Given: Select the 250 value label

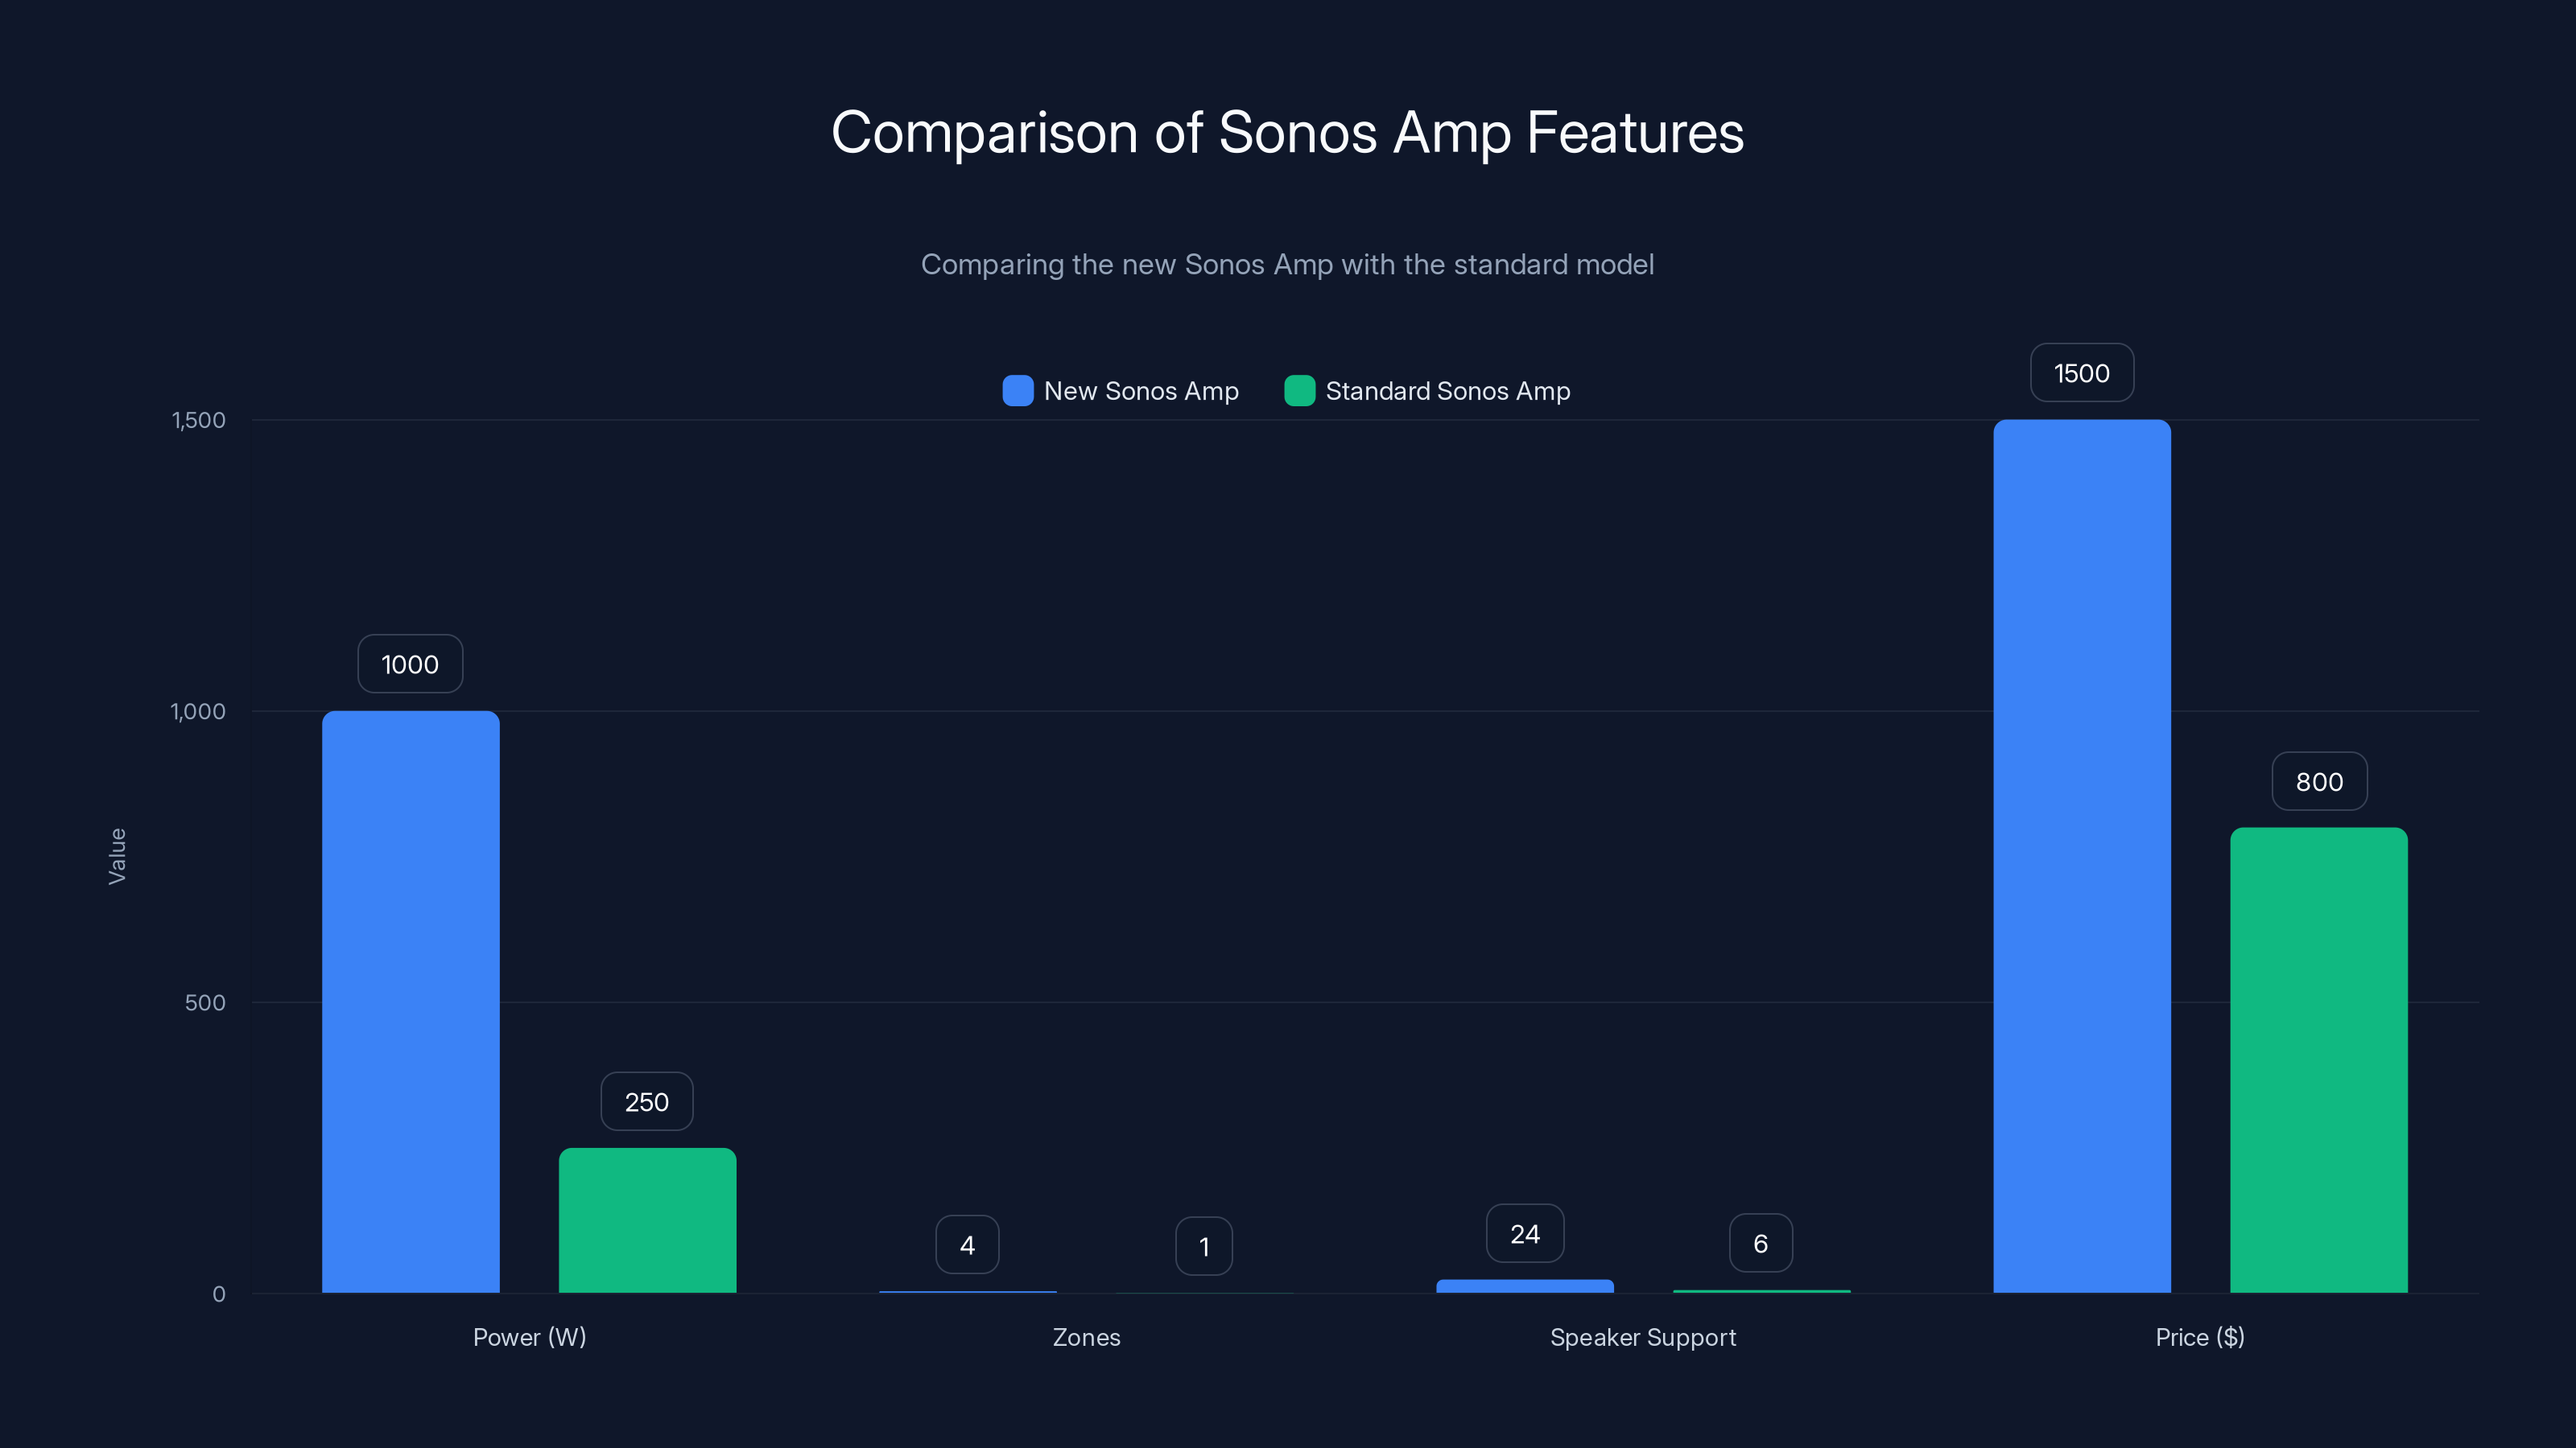Looking at the screenshot, I should point(646,1101).
